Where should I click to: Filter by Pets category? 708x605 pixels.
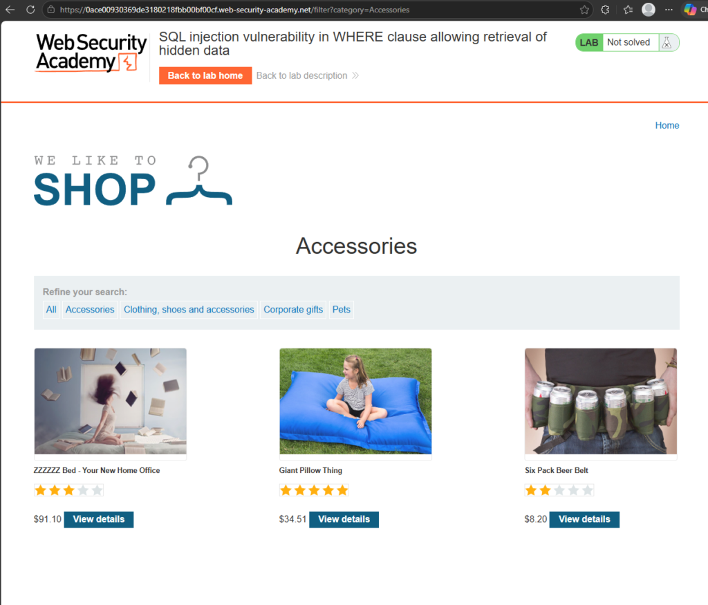pos(342,310)
